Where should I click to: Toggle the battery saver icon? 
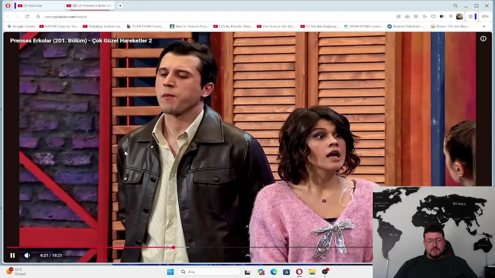[x=442, y=17]
